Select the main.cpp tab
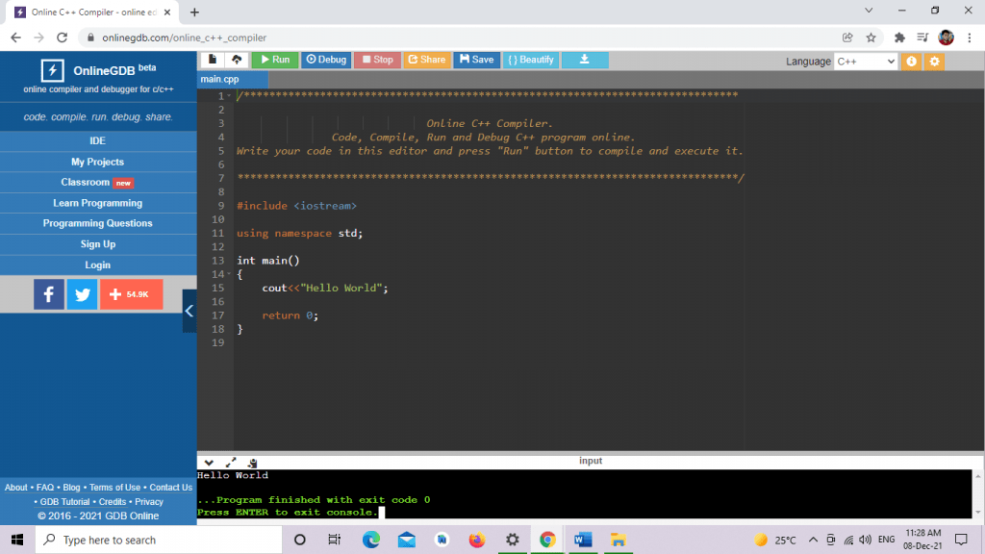This screenshot has height=554, width=985. [x=231, y=80]
